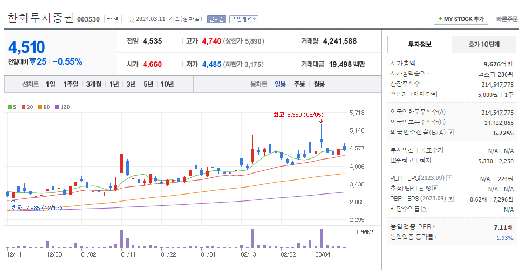This screenshot has width=519, height=270.
Task: Click the 실시간 real-time badge
Action: click(216, 19)
